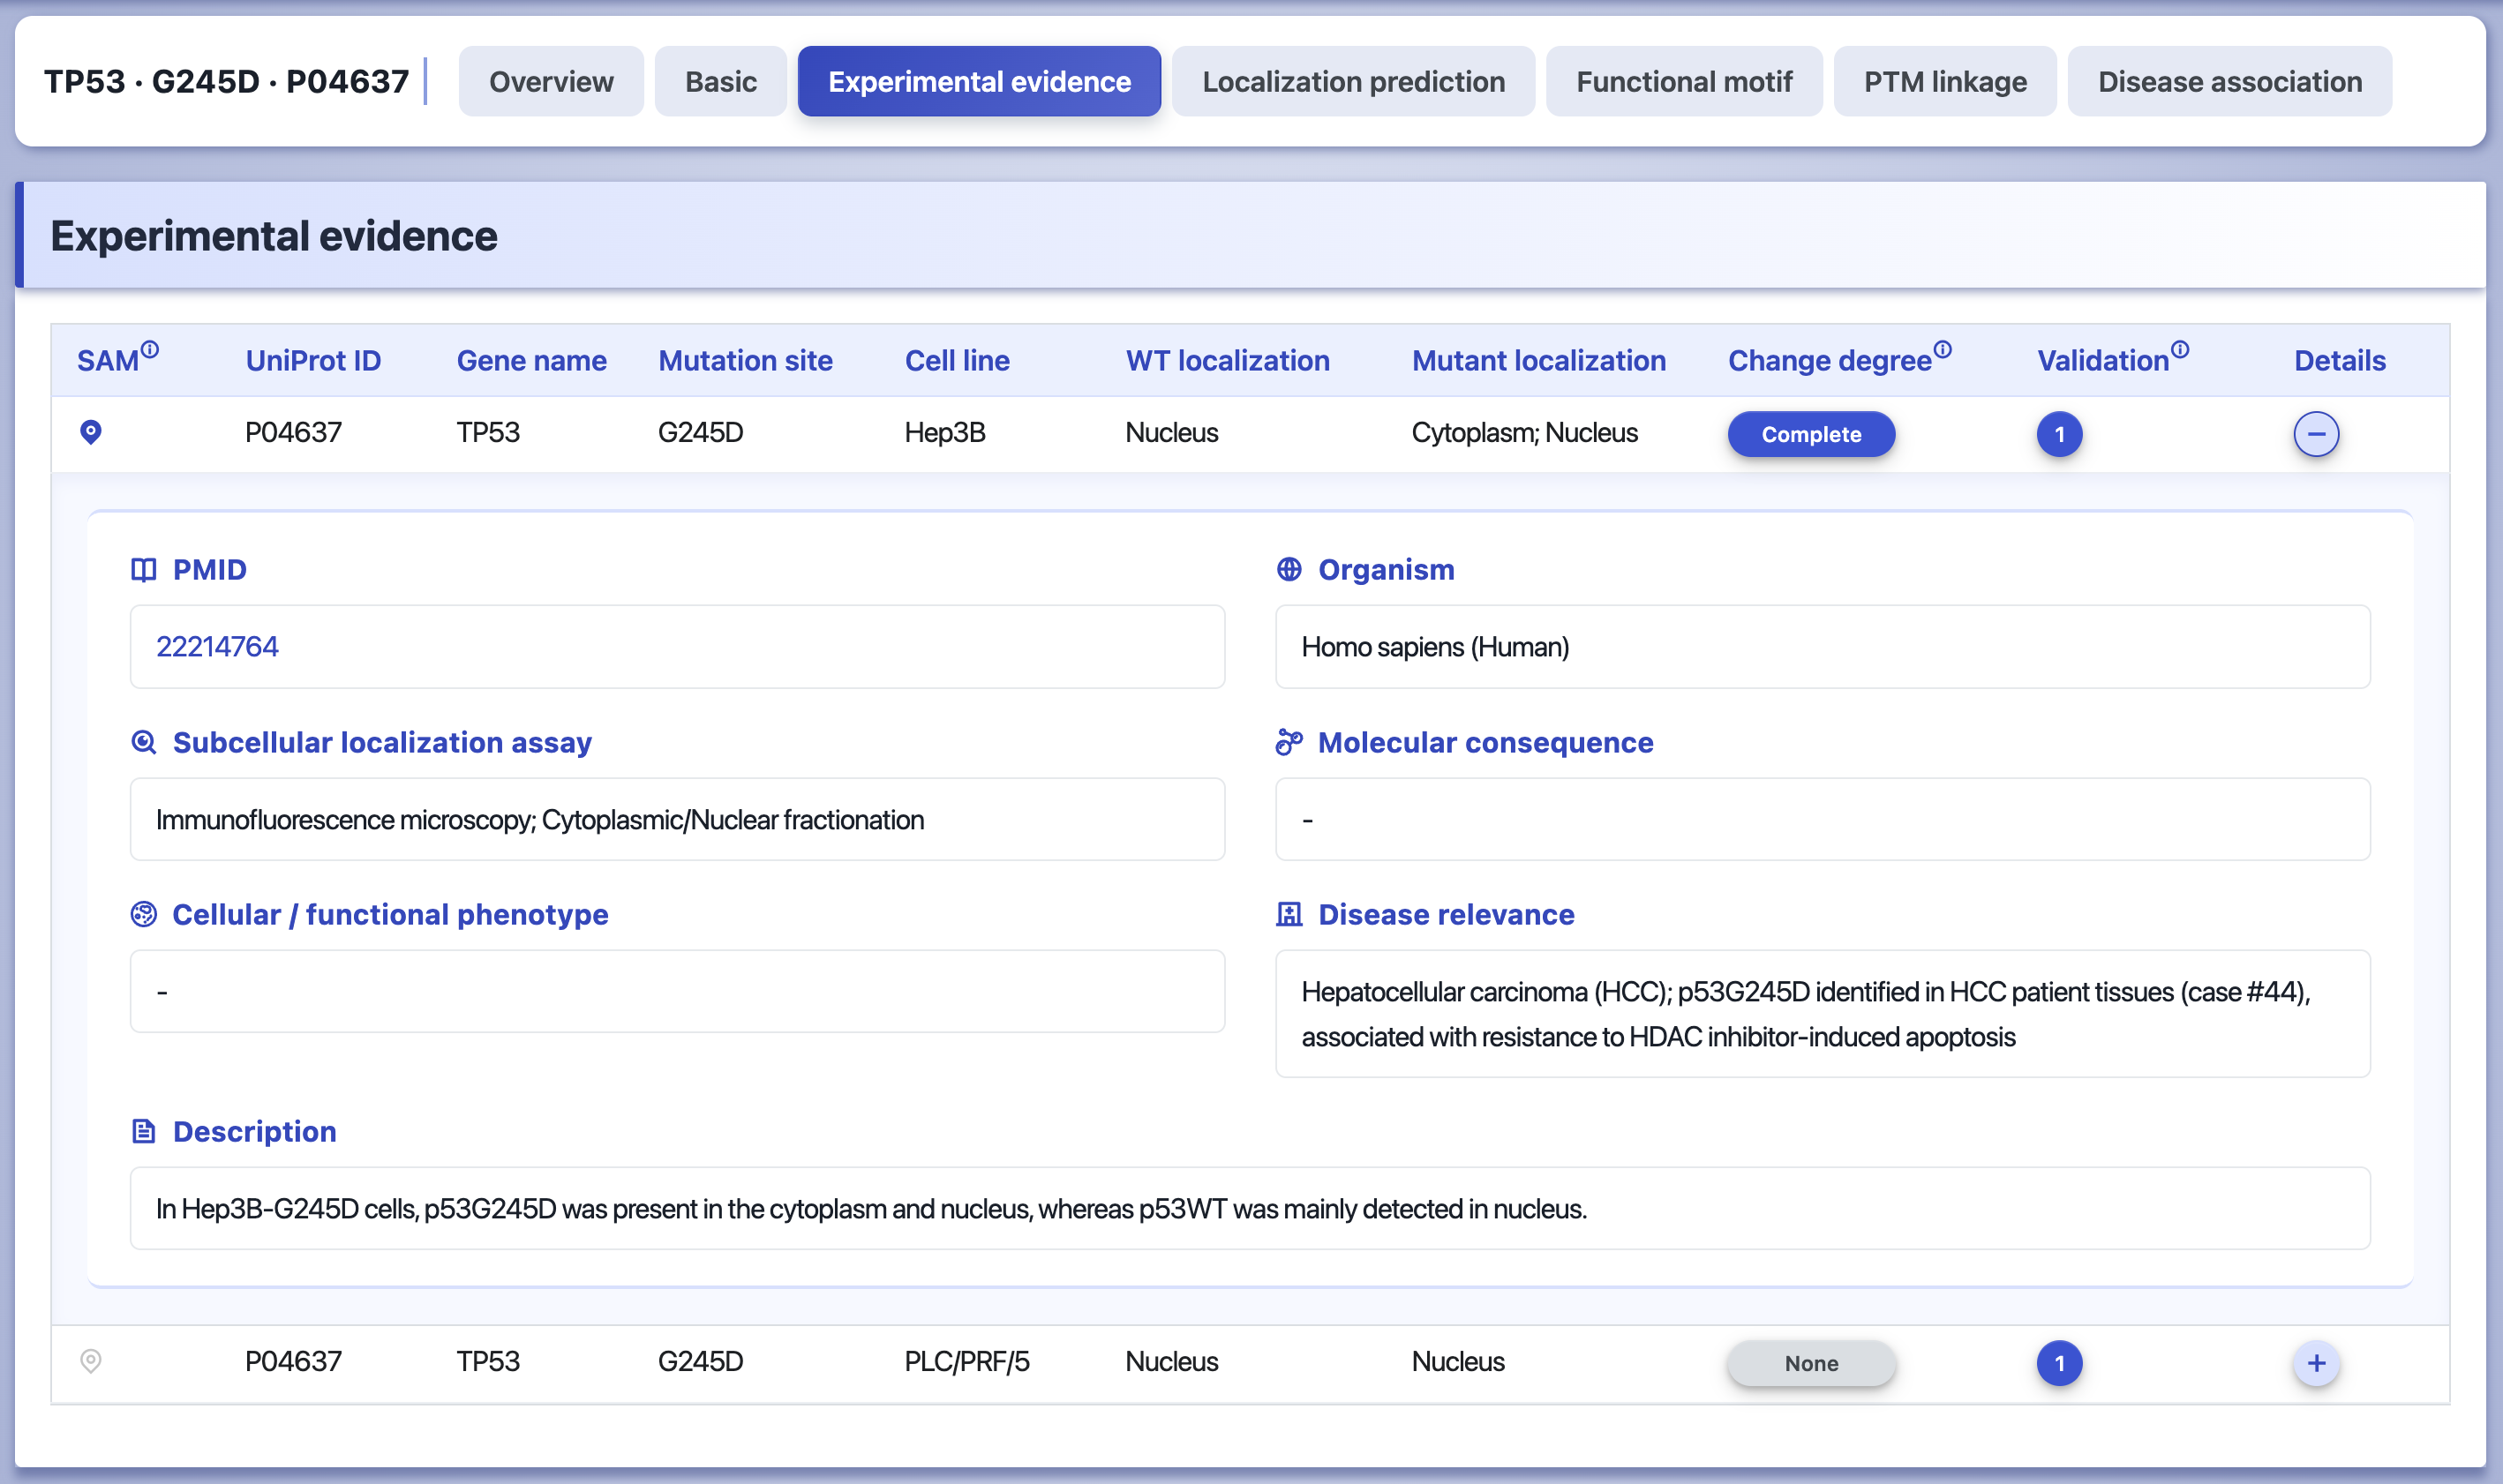Click validation count badge in PLC/PRF/5 row
This screenshot has height=1484, width=2503.
[x=2059, y=1363]
